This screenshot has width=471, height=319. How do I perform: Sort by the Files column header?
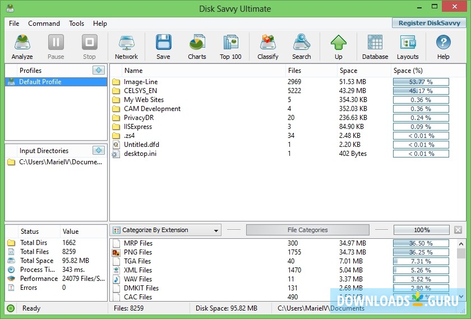[311, 71]
